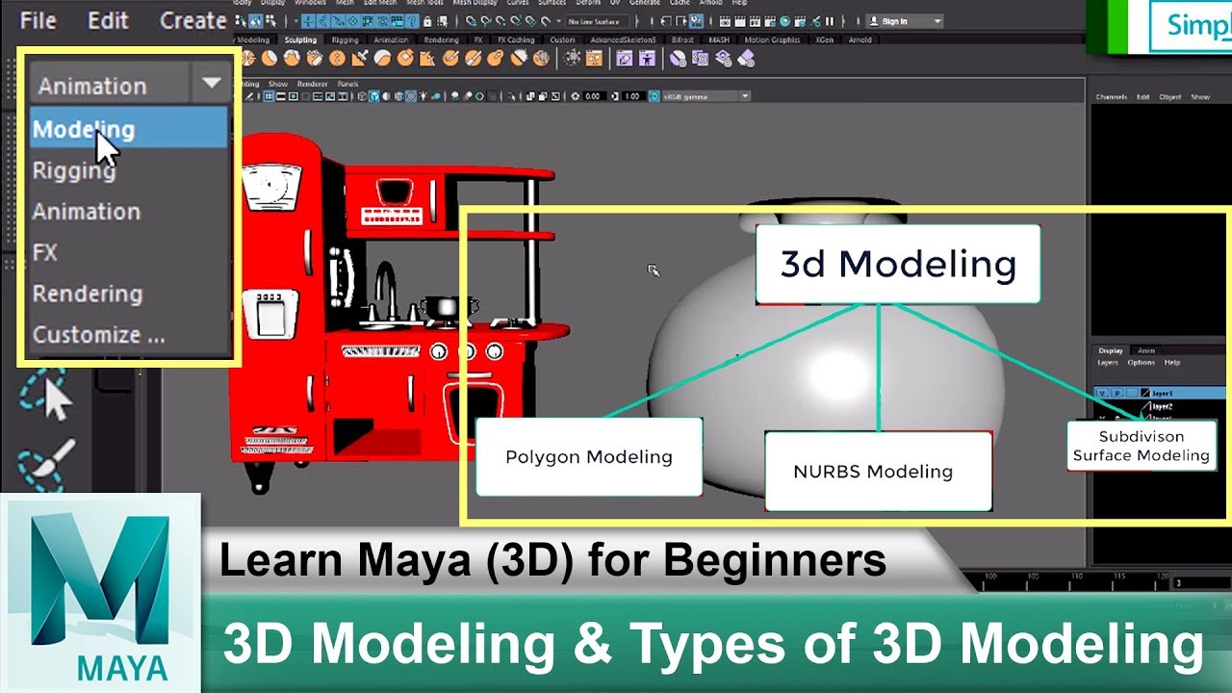The image size is (1232, 693).
Task: Switch to the Arnold shelf tab
Action: (860, 39)
